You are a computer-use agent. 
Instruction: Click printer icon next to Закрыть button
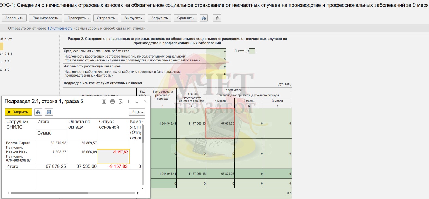pos(38,112)
